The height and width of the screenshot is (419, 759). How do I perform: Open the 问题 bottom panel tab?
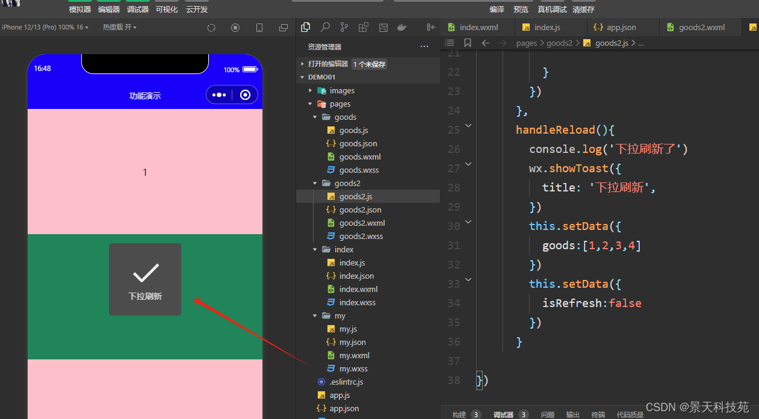(548, 414)
